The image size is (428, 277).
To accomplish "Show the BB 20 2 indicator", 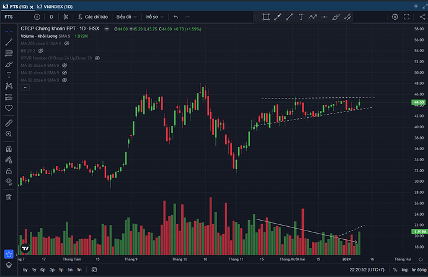I will coord(41,51).
